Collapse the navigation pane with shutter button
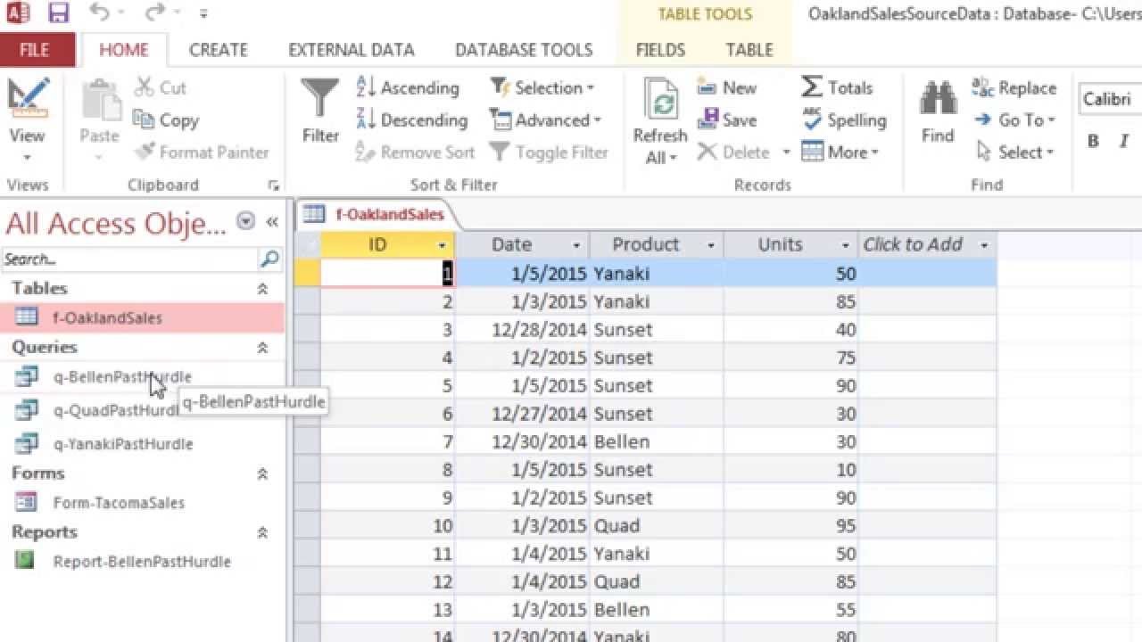The width and height of the screenshot is (1142, 642). click(271, 221)
